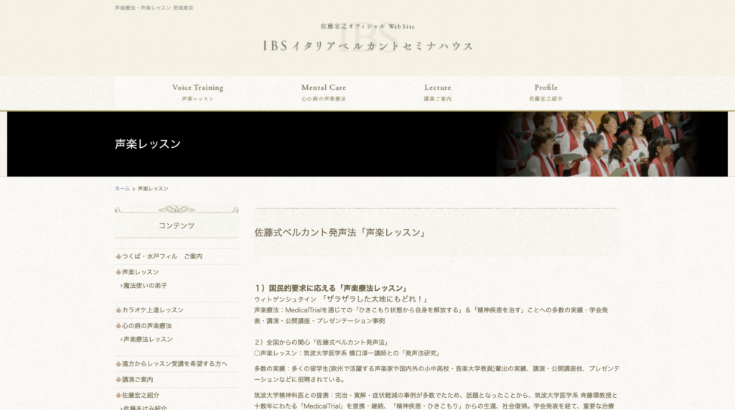The height and width of the screenshot is (410, 735).
Task: Open 遠方からレッスン受講を希望する方へ link
Action: 174,363
